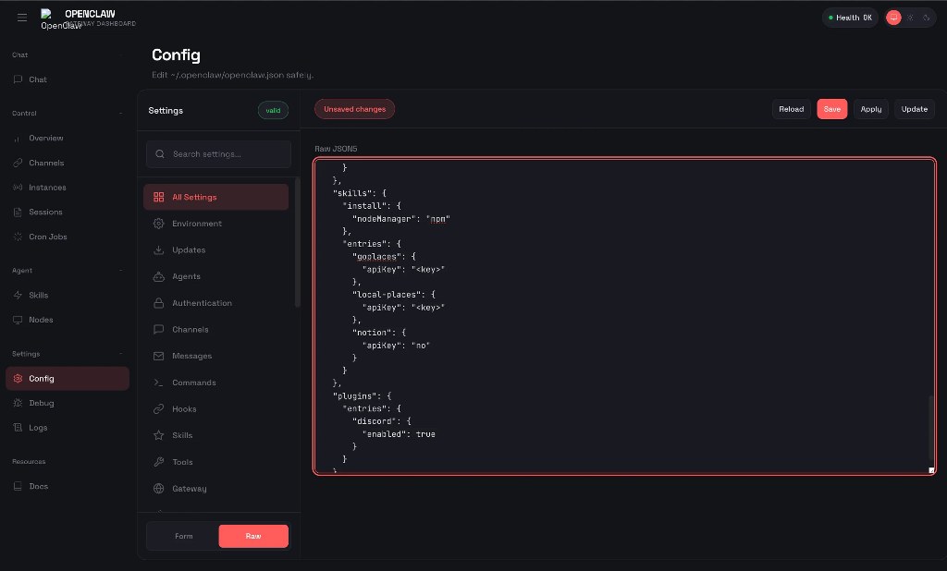Select the Commands settings category
The height and width of the screenshot is (571, 947).
[x=215, y=383]
